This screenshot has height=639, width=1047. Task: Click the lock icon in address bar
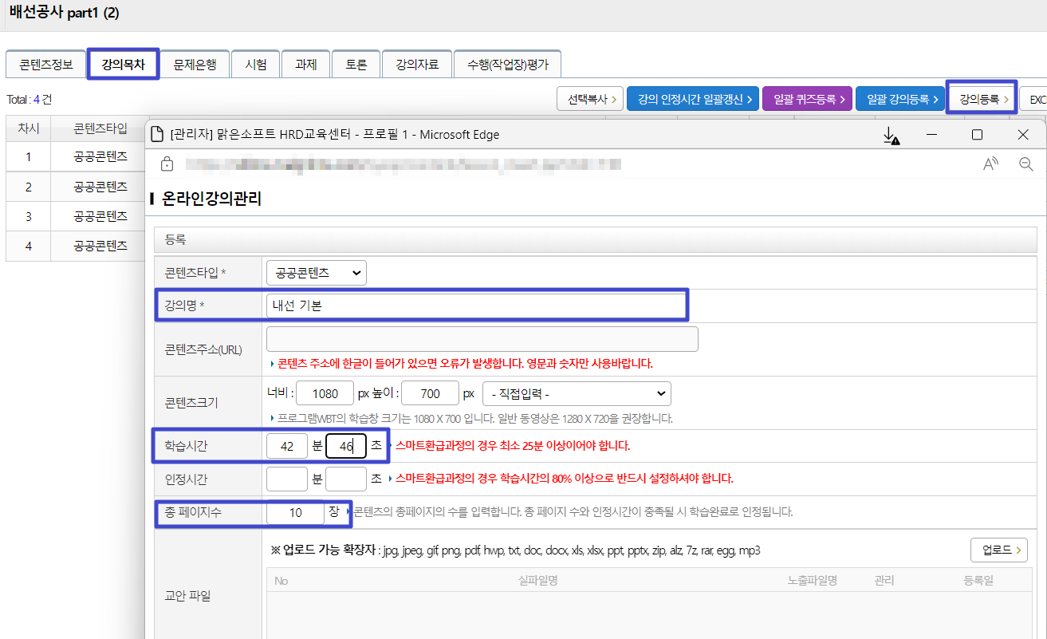[167, 164]
